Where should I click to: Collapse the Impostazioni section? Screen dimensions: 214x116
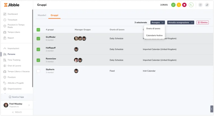coord(5,48)
